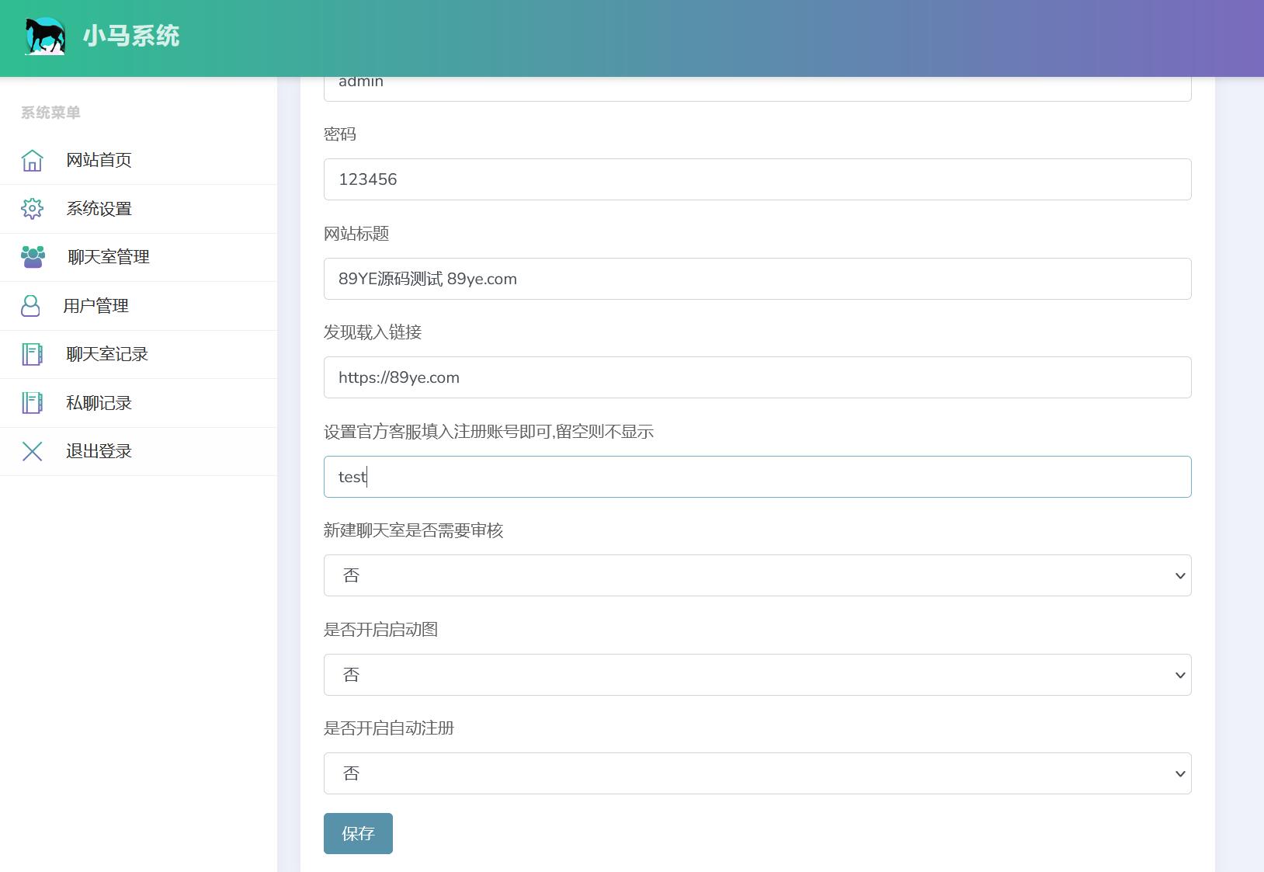This screenshot has width=1264, height=872.
Task: Click the notebook icon for 聊天室记录
Action: (32, 354)
